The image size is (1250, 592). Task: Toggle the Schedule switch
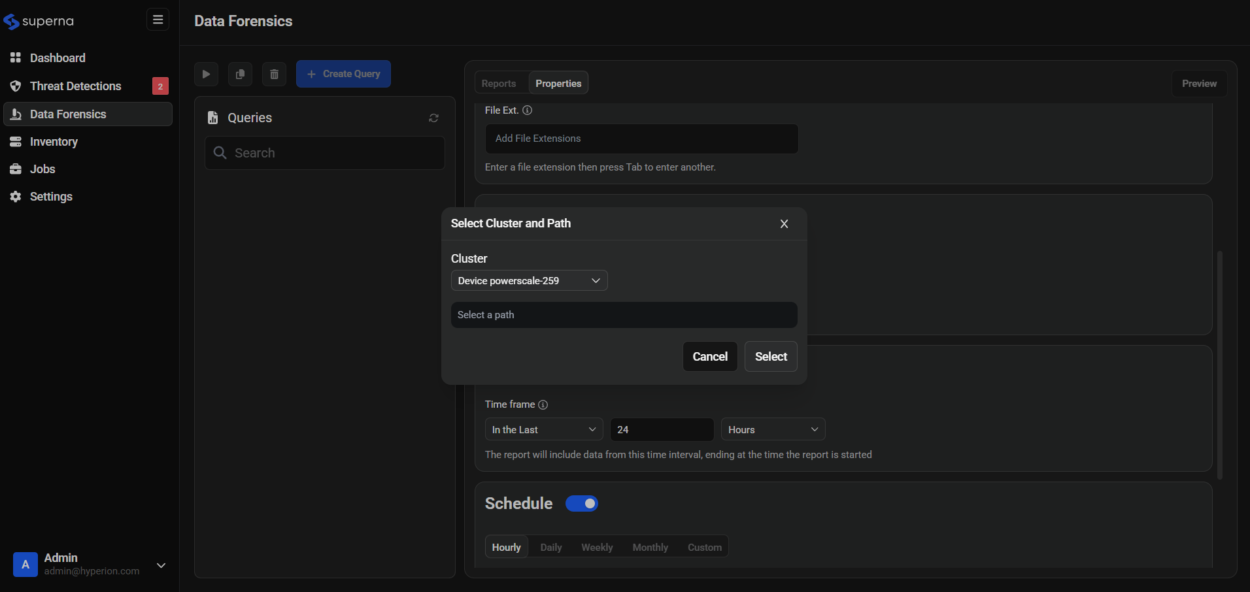coord(582,504)
